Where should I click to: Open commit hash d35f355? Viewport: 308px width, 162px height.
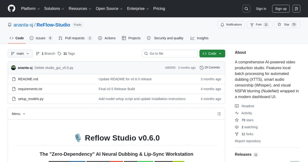(x=170, y=68)
